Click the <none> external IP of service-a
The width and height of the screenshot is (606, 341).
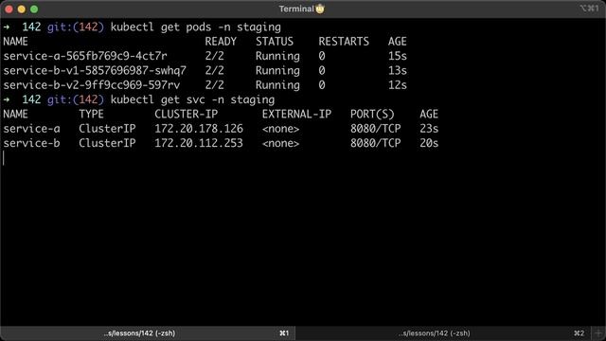click(x=280, y=129)
